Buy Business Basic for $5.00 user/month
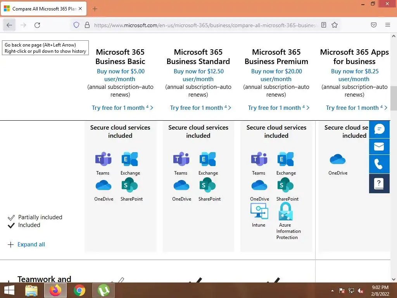Image resolution: width=397 pixels, height=298 pixels. tap(121, 75)
